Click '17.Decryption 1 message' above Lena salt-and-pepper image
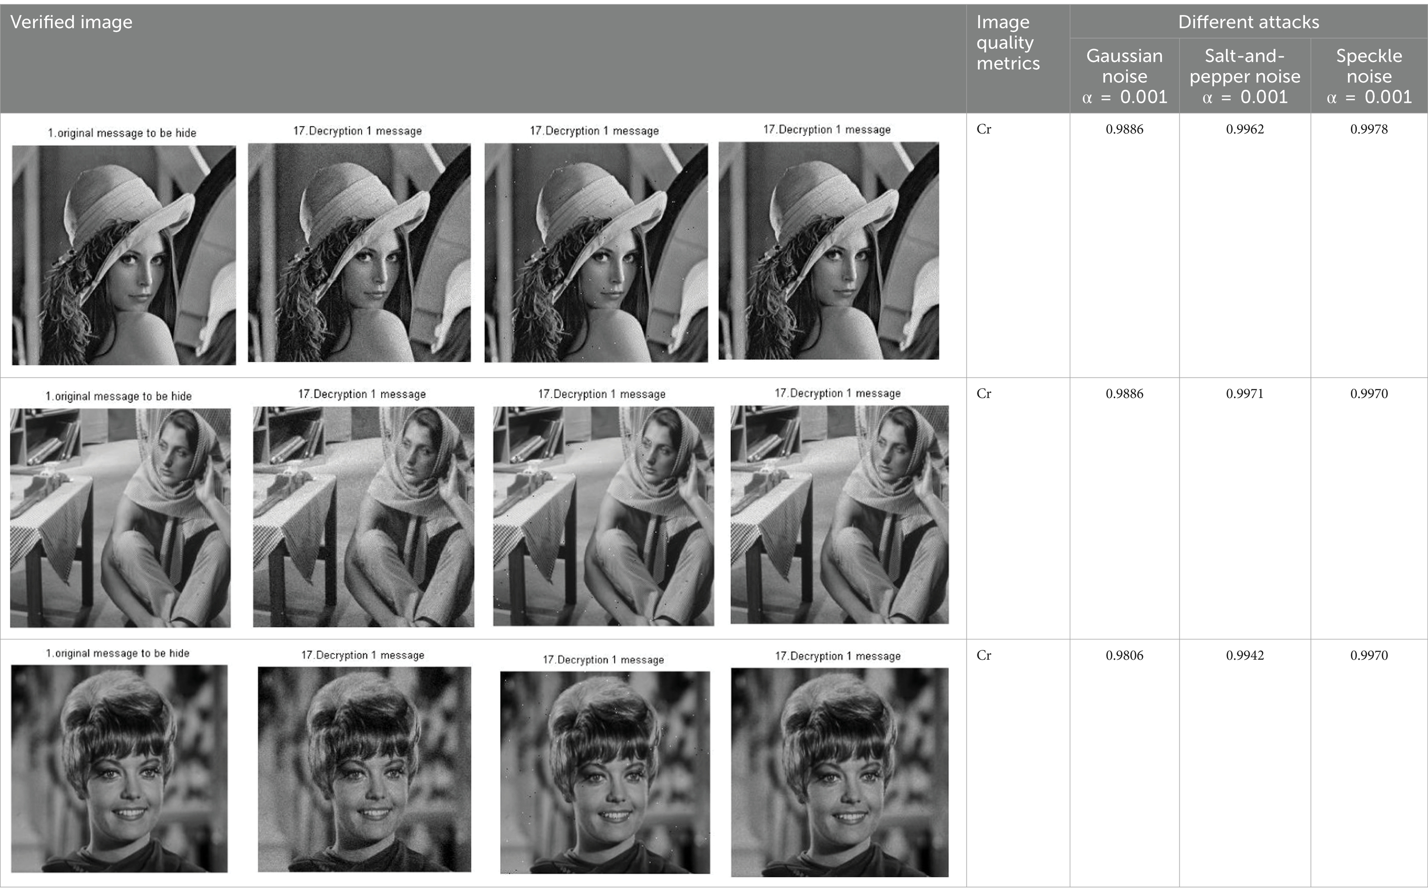This screenshot has height=896, width=1428. click(x=594, y=130)
